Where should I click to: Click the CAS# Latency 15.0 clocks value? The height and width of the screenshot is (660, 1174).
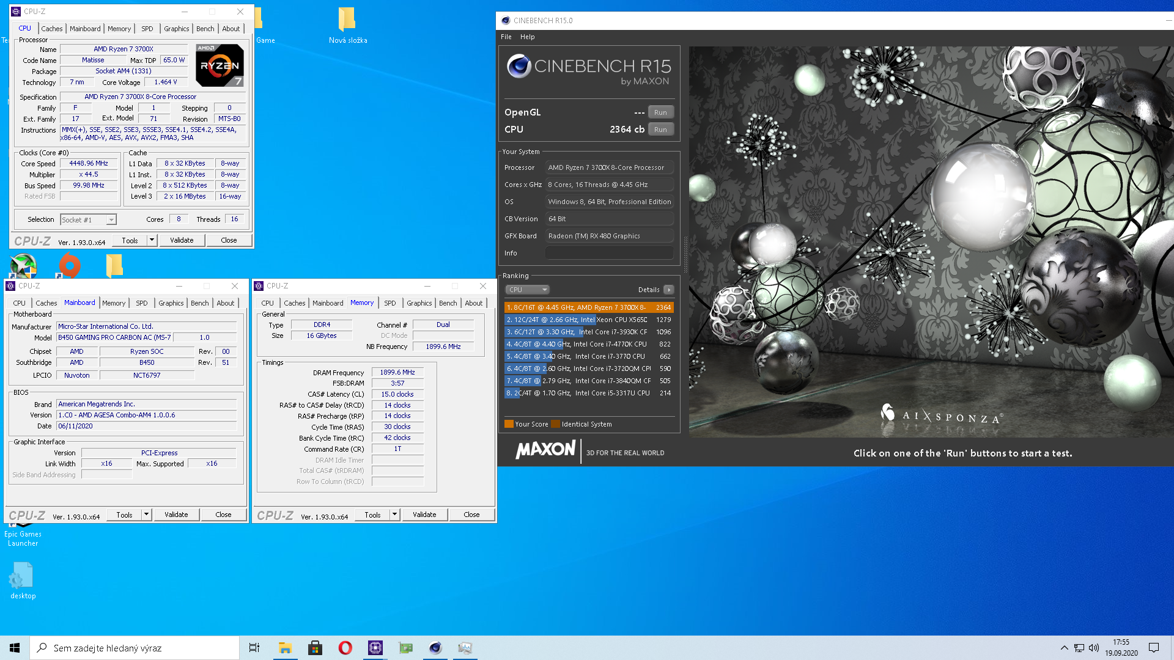(397, 394)
